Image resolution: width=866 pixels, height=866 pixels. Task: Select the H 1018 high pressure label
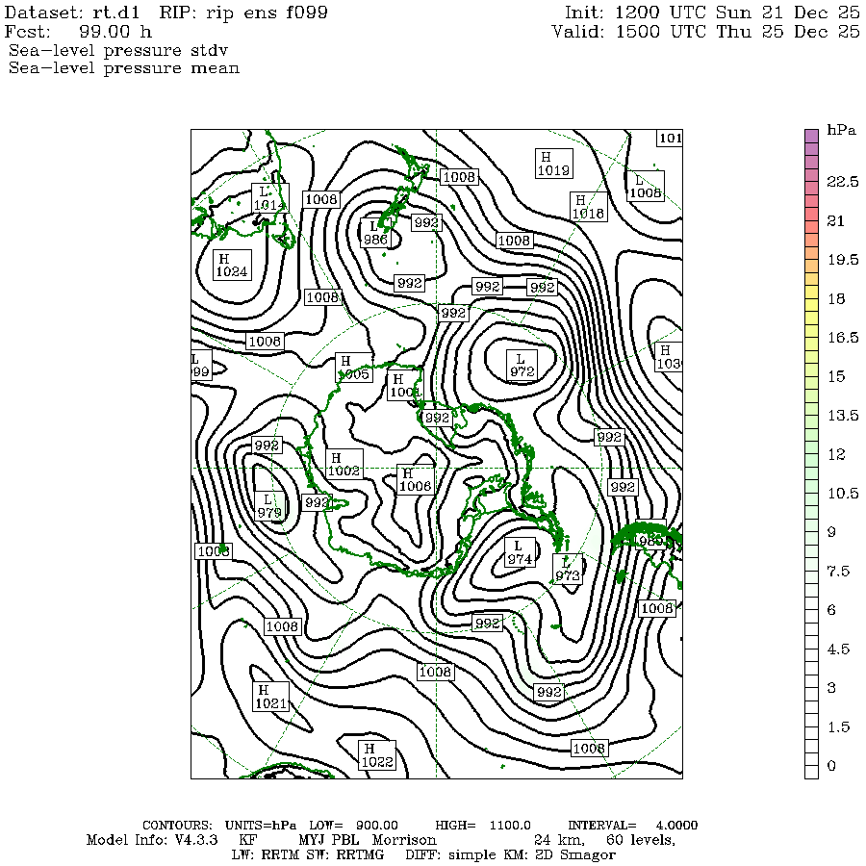(587, 207)
